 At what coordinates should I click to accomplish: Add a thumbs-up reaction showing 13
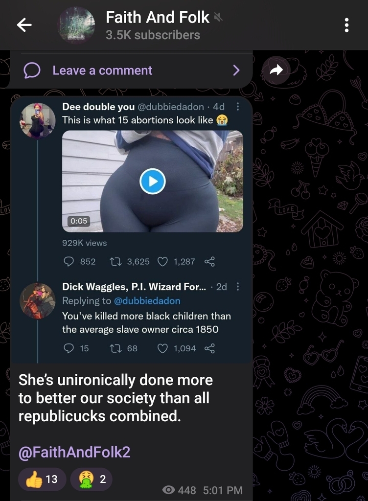(42, 479)
